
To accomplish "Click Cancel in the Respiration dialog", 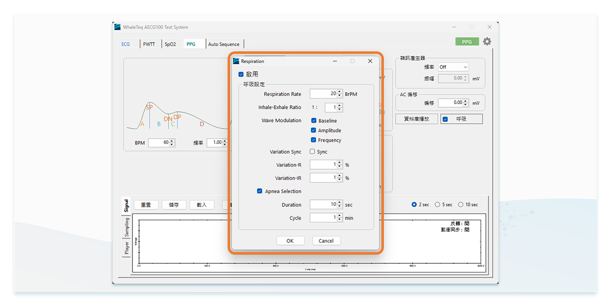I will (326, 241).
